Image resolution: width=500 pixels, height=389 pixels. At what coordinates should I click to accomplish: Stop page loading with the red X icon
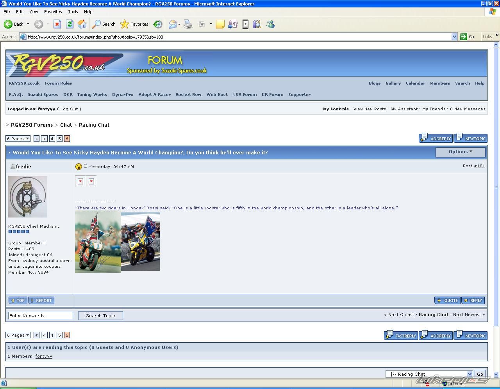click(x=57, y=24)
